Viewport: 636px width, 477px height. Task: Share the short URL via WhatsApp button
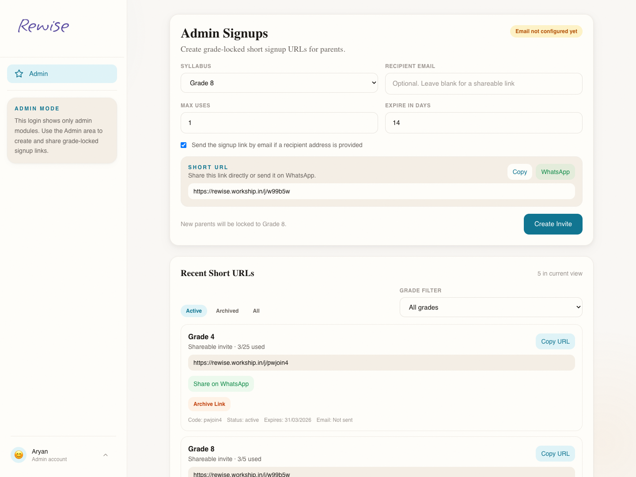point(555,172)
